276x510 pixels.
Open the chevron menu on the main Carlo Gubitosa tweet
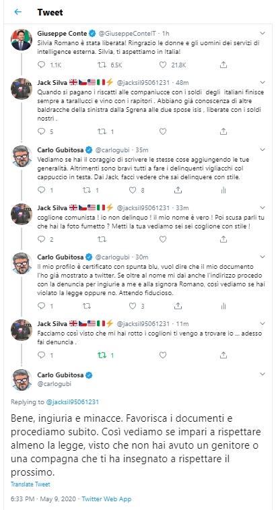(263, 375)
